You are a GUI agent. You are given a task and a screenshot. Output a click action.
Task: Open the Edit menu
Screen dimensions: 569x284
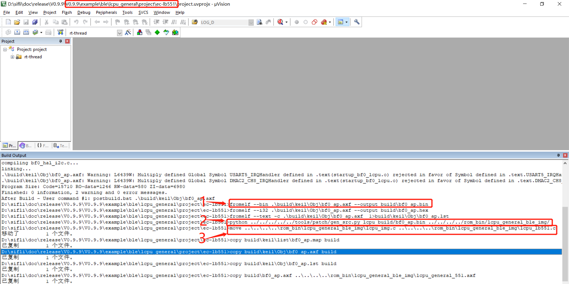point(19,12)
